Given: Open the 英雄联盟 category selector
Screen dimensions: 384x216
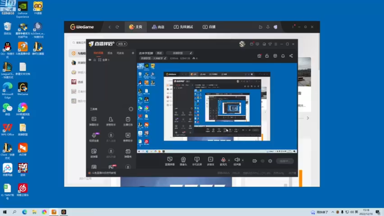Looking at the screenshot, I should point(180,53).
